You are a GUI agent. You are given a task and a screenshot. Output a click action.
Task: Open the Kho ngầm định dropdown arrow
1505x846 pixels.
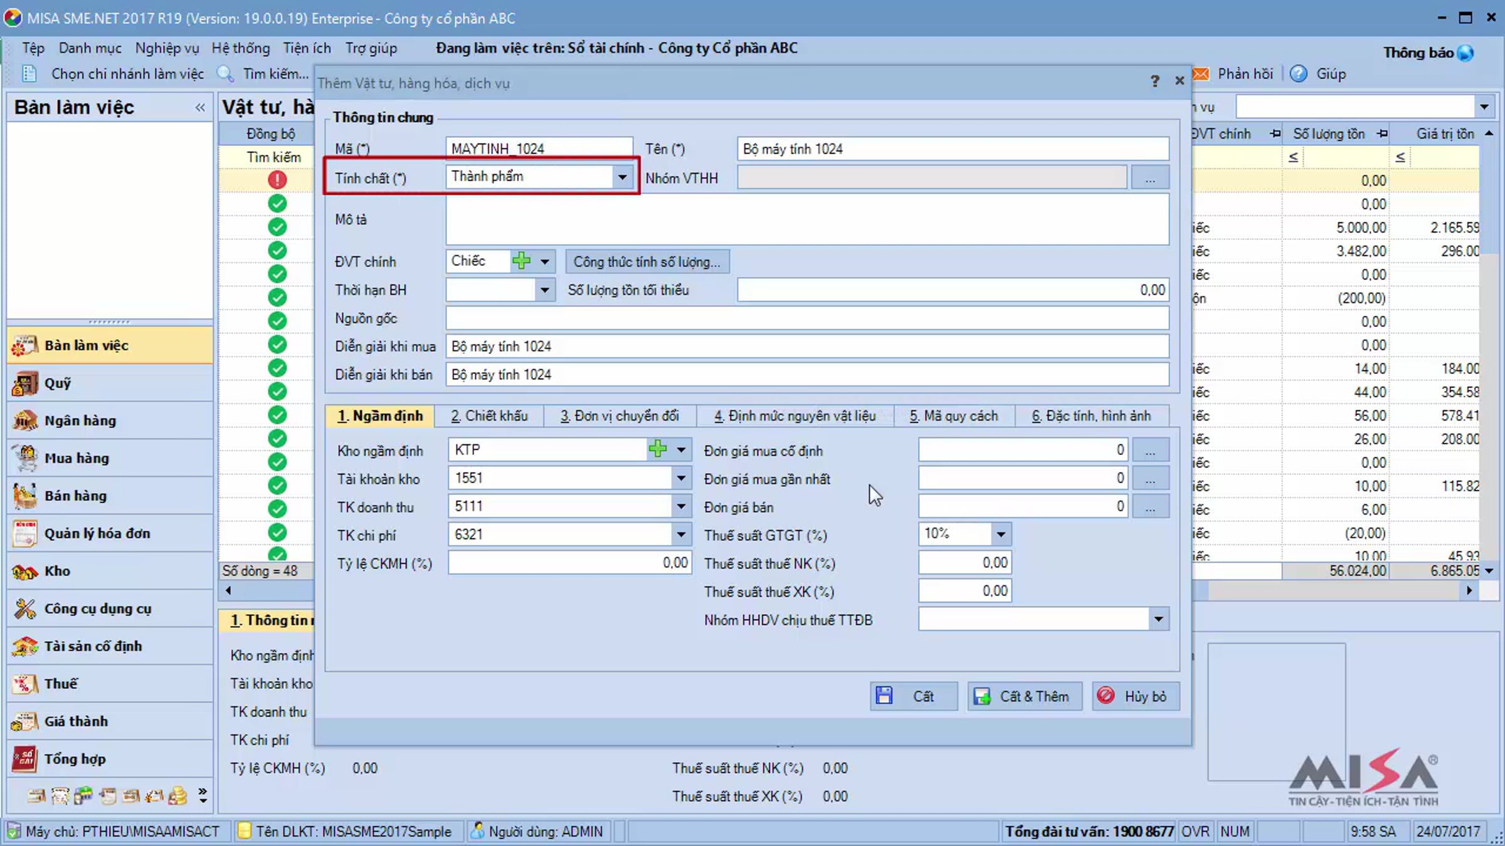[x=681, y=449]
